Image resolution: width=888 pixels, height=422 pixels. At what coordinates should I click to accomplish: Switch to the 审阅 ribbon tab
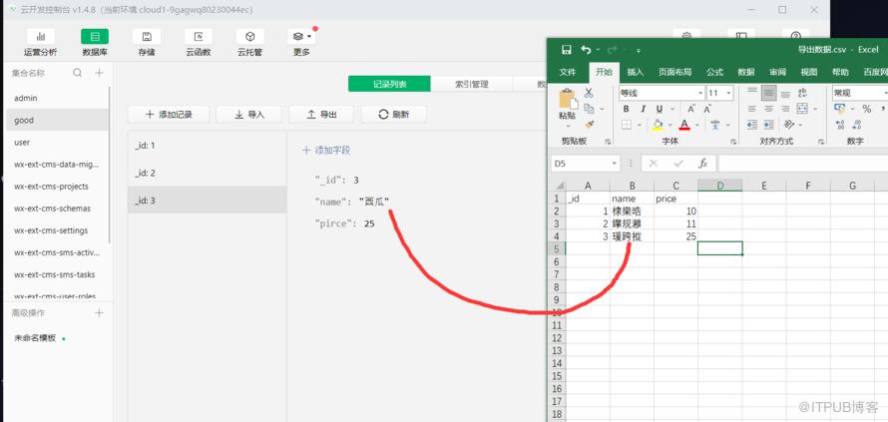tap(777, 73)
